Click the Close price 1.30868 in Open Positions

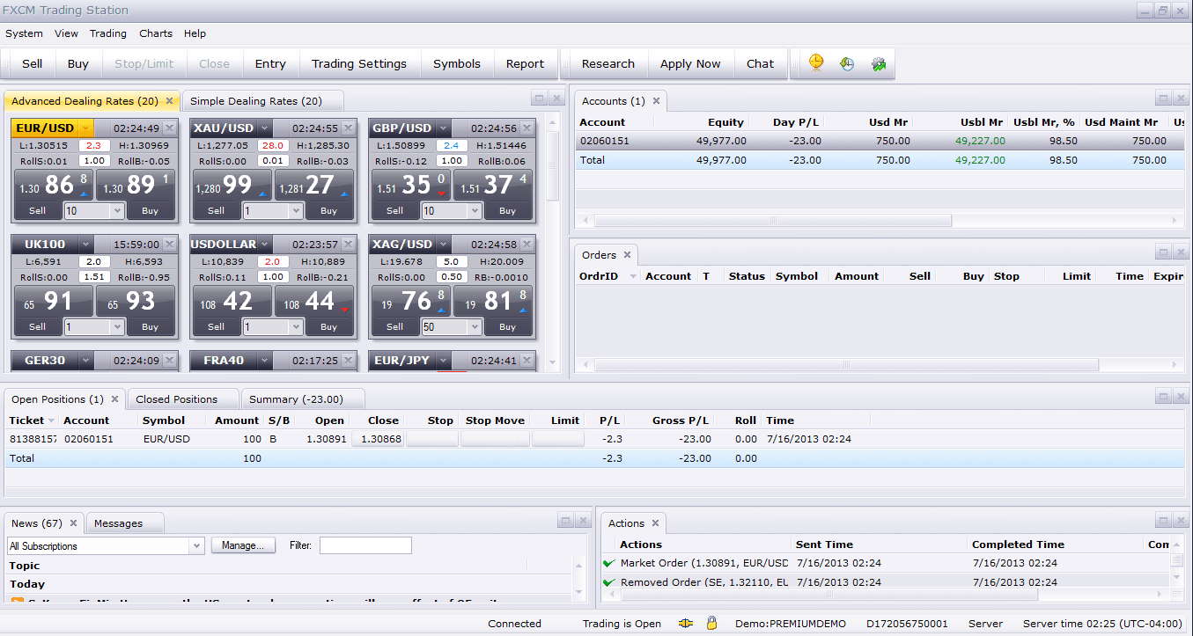point(378,439)
